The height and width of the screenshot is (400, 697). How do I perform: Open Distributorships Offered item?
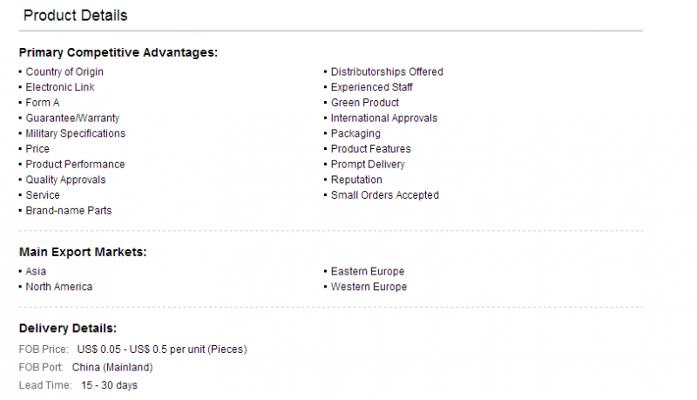tap(387, 72)
